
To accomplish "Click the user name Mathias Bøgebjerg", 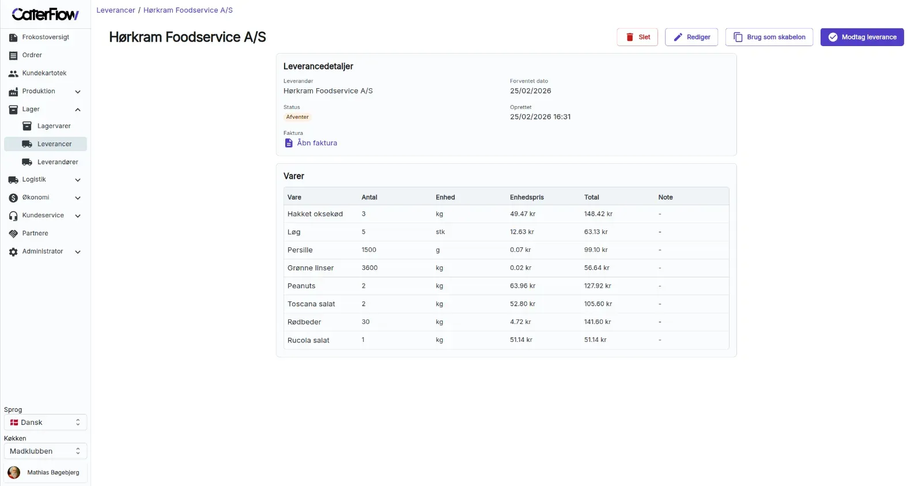I will [x=53, y=473].
